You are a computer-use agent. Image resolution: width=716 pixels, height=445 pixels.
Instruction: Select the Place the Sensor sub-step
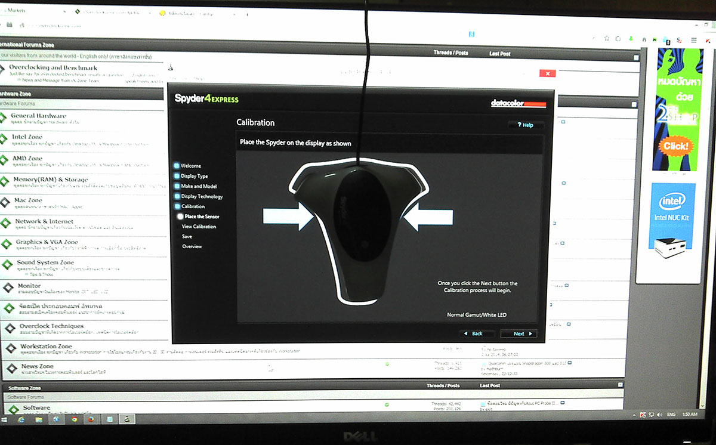198,217
